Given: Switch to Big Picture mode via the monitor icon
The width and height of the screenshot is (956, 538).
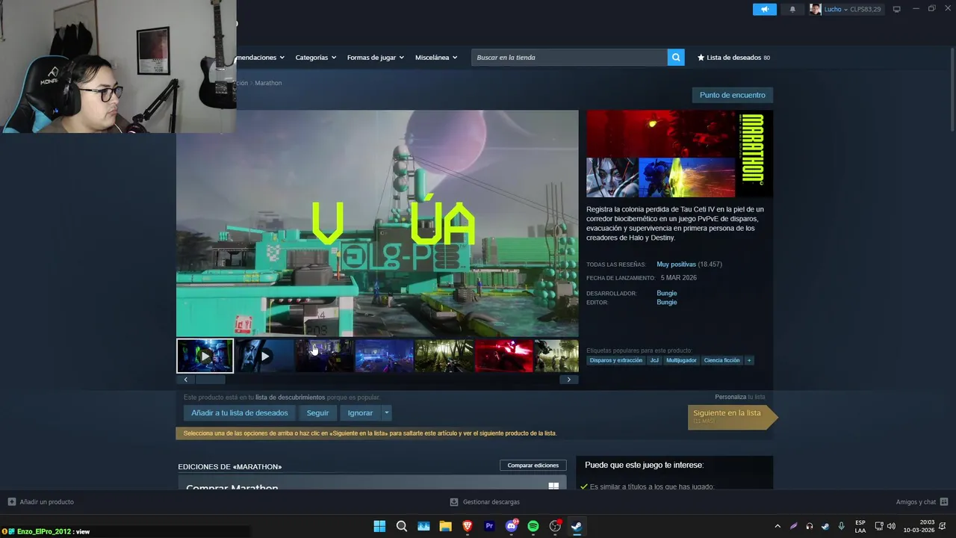Looking at the screenshot, I should point(897,9).
